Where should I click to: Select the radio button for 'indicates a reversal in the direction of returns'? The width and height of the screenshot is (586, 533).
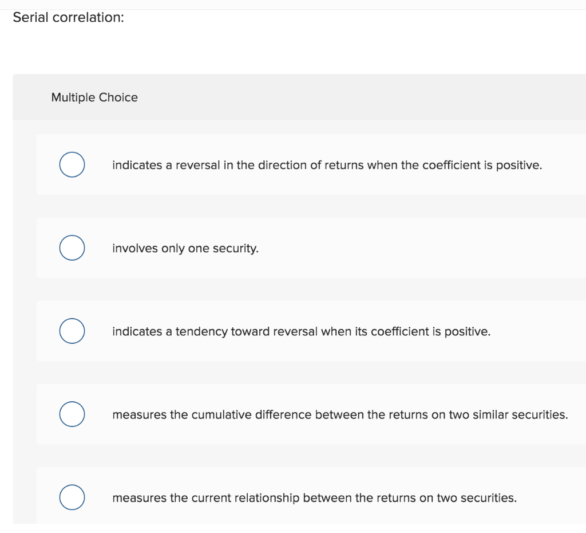[x=72, y=164]
